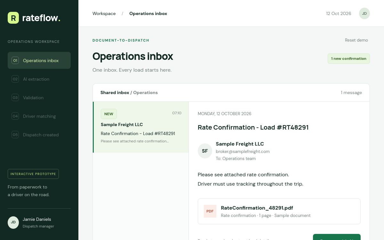Image resolution: width=384 pixels, height=240 pixels.
Task: Click the PDF file icon of attachment
Action: (210, 211)
